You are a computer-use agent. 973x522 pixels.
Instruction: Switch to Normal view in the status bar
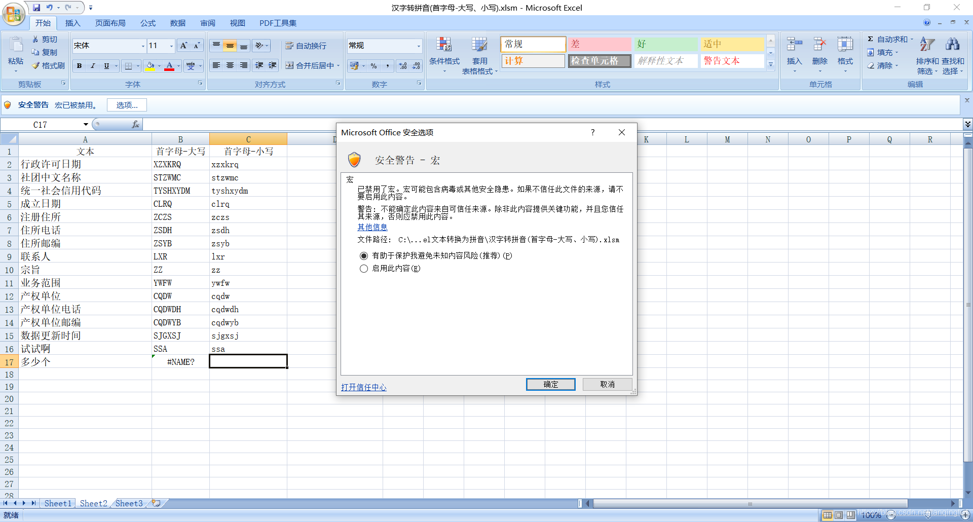coord(827,515)
